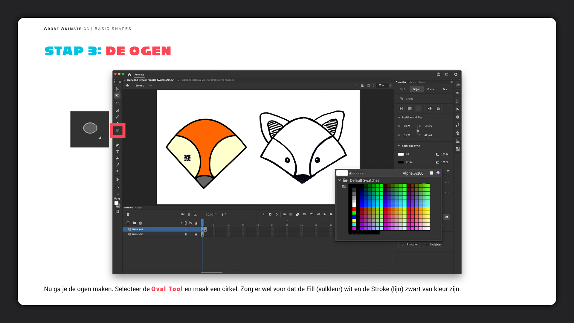This screenshot has width=574, height=323.
Task: Click the Smoothen button
Action: pyautogui.click(x=410, y=244)
